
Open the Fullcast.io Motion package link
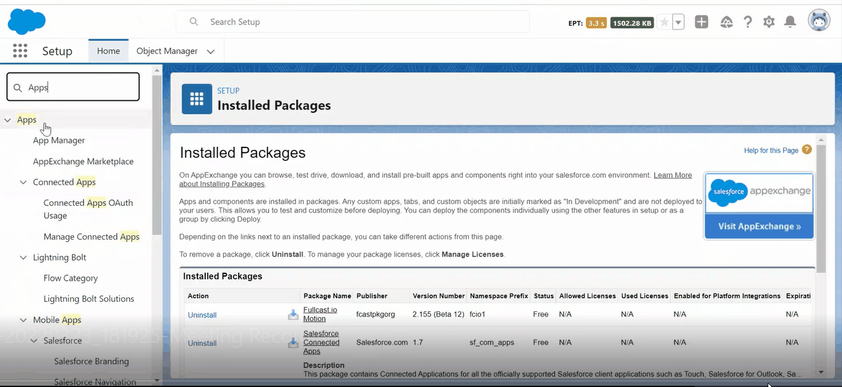(320, 315)
